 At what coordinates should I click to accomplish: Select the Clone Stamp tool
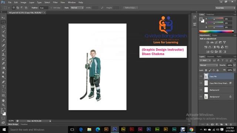tap(3, 54)
